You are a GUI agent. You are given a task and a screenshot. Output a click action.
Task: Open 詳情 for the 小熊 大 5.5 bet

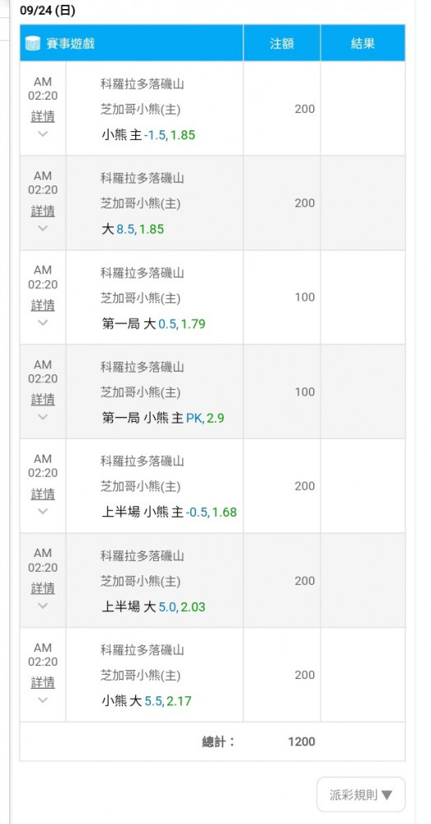(x=43, y=682)
